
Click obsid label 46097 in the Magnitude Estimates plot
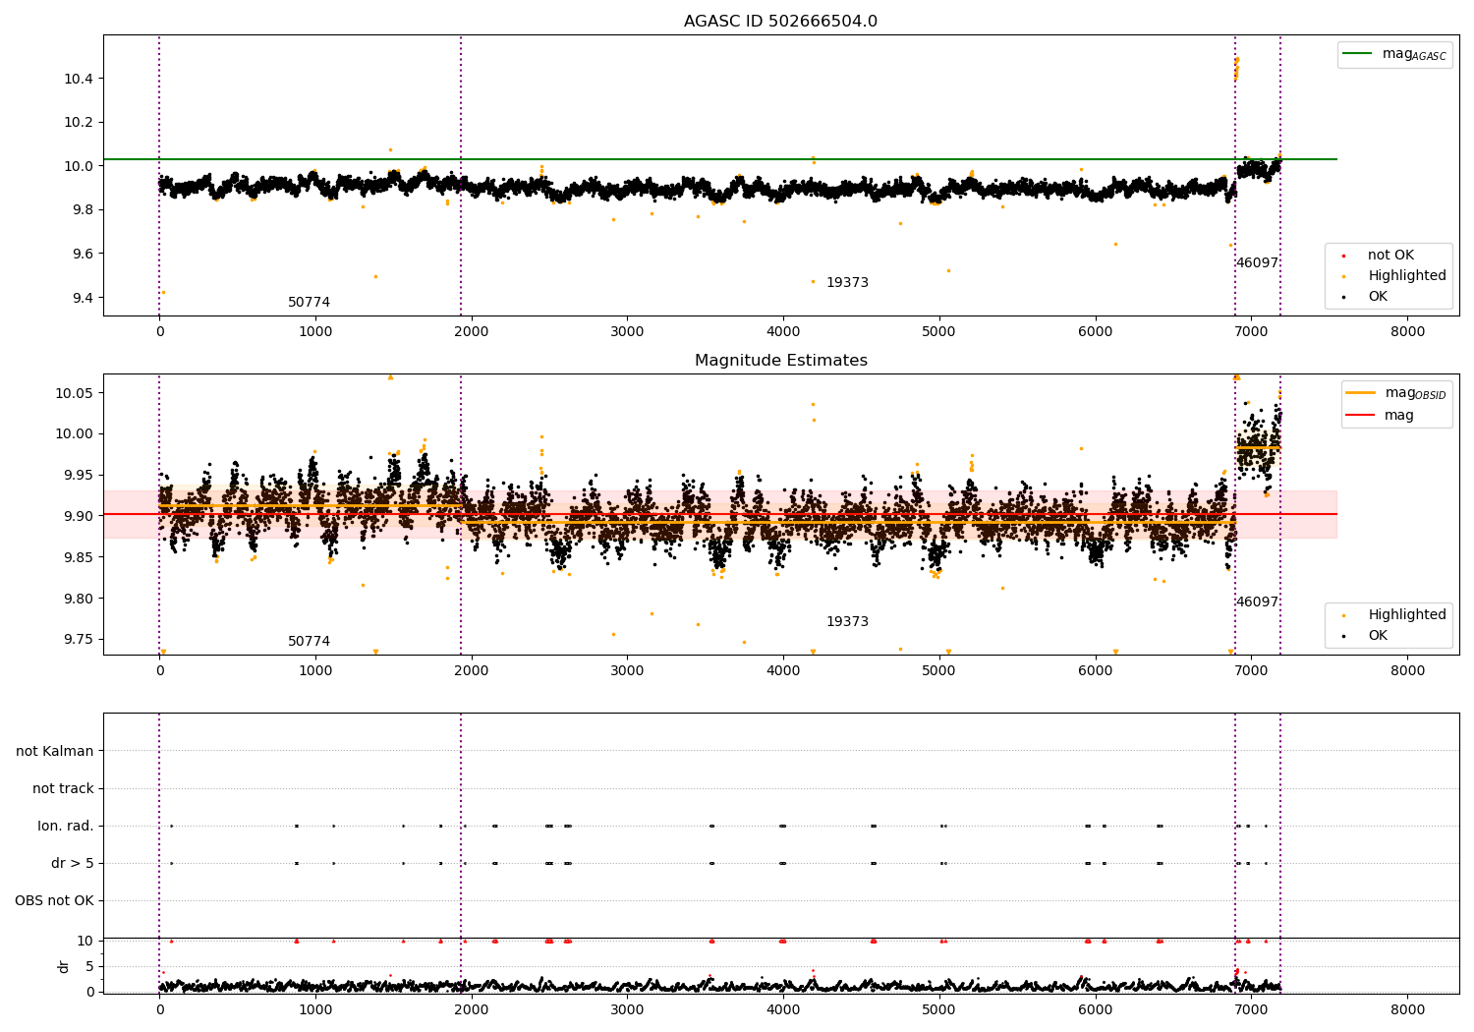click(x=1257, y=602)
